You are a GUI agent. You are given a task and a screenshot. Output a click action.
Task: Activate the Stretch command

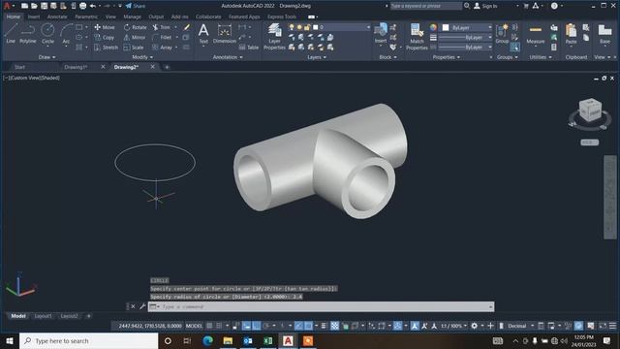click(x=106, y=48)
